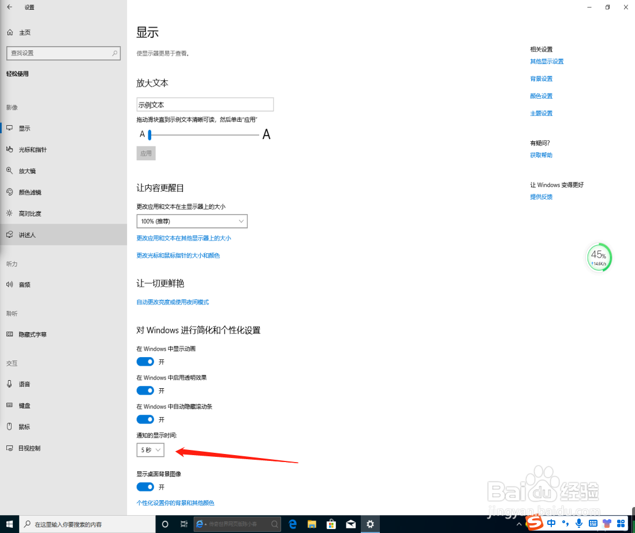This screenshot has width=635, height=533.
Task: Open the 5 秒 notification time dropdown
Action: point(150,450)
